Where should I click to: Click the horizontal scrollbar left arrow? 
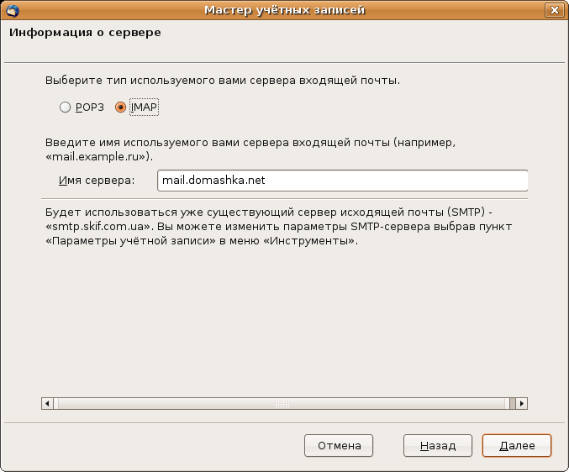tap(47, 404)
